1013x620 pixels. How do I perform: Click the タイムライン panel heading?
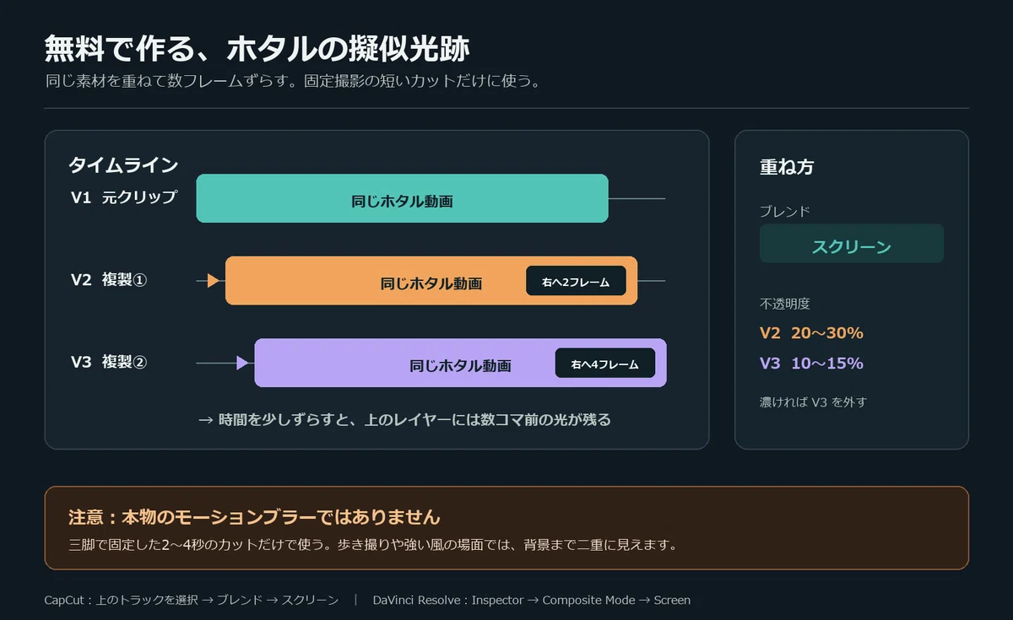[123, 164]
